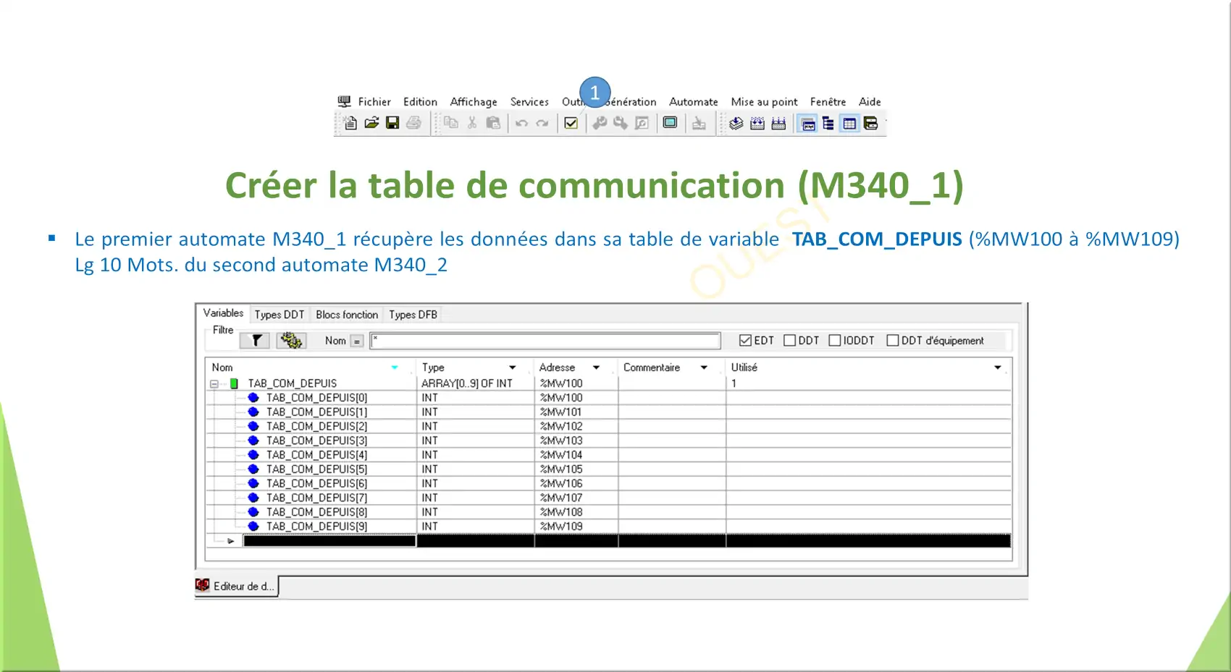Click the = operator button beside Nom
This screenshot has width=1231, height=672.
pos(356,341)
